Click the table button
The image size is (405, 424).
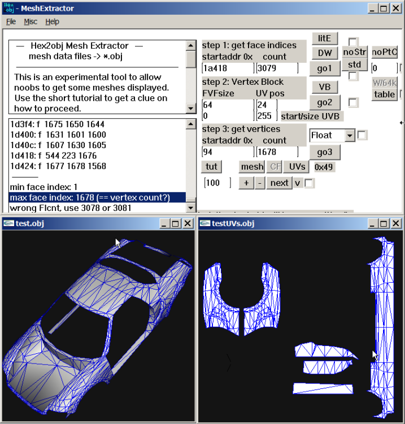[384, 94]
